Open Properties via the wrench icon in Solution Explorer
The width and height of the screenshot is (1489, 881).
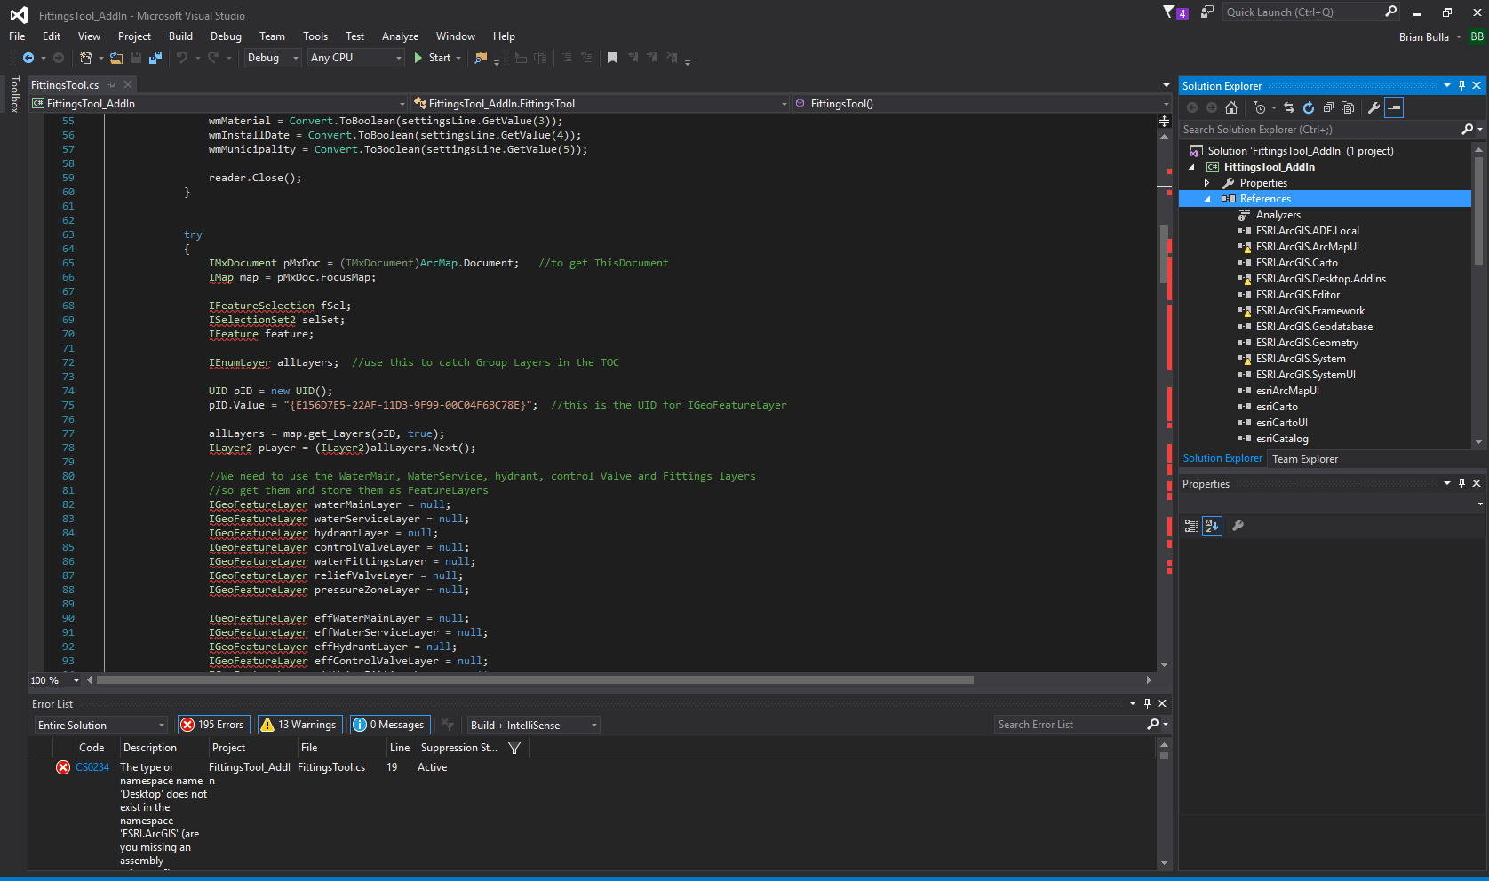[1374, 107]
